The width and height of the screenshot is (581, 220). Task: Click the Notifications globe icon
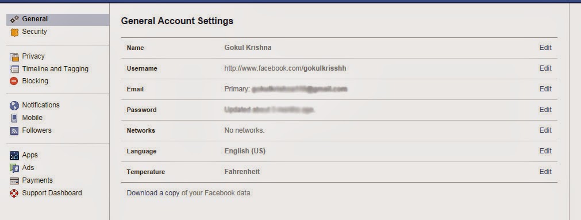(14, 106)
